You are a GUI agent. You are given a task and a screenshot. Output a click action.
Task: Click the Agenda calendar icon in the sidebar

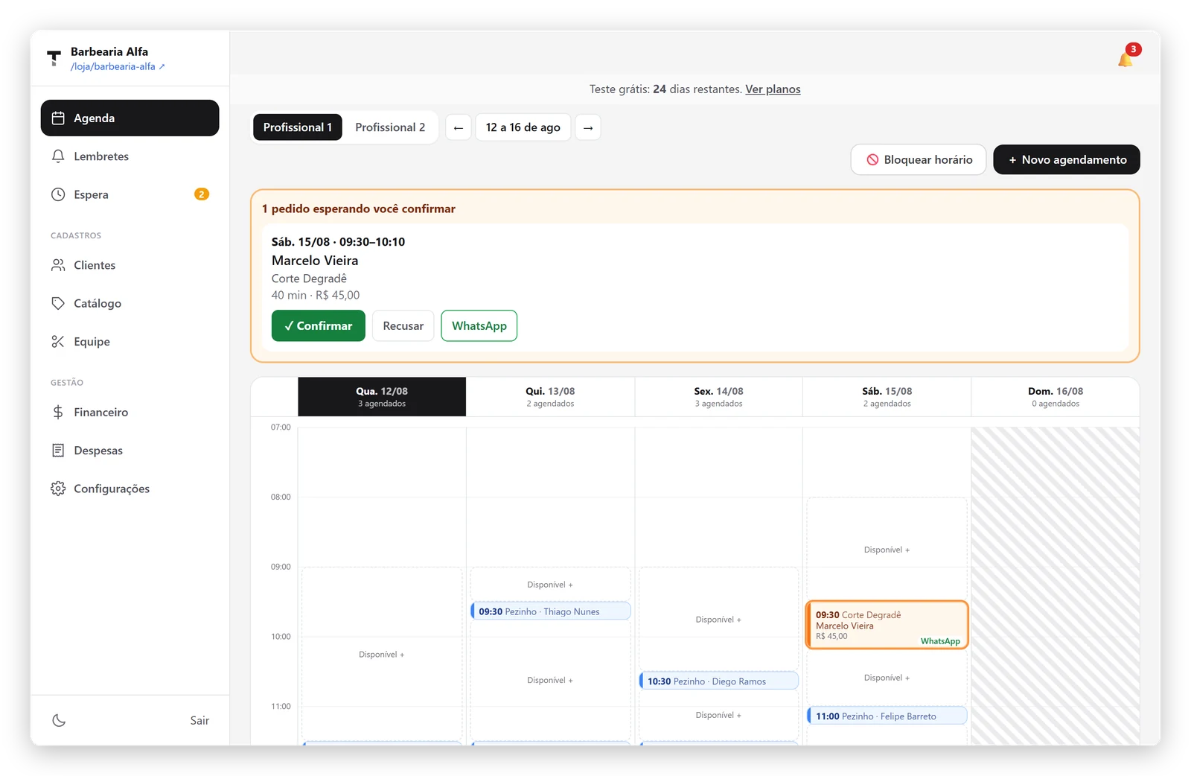58,118
